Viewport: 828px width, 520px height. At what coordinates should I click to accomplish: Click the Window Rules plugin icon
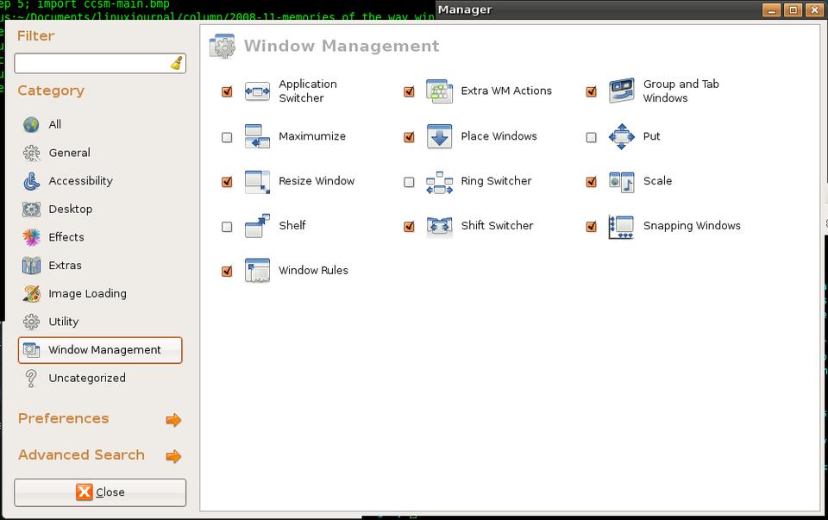257,271
